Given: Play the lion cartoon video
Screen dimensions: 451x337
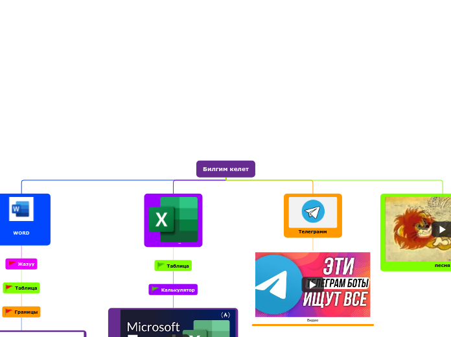Looking at the screenshot, I should pyautogui.click(x=442, y=229).
